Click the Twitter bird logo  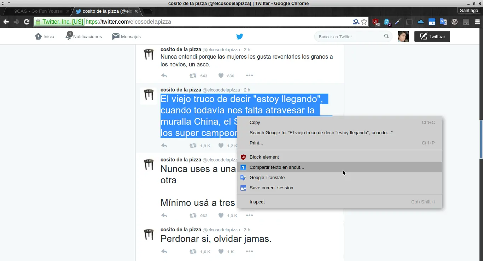pyautogui.click(x=240, y=36)
